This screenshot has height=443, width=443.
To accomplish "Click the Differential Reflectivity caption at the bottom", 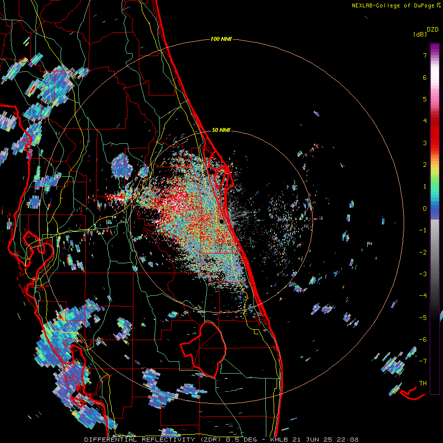I will point(221,440).
